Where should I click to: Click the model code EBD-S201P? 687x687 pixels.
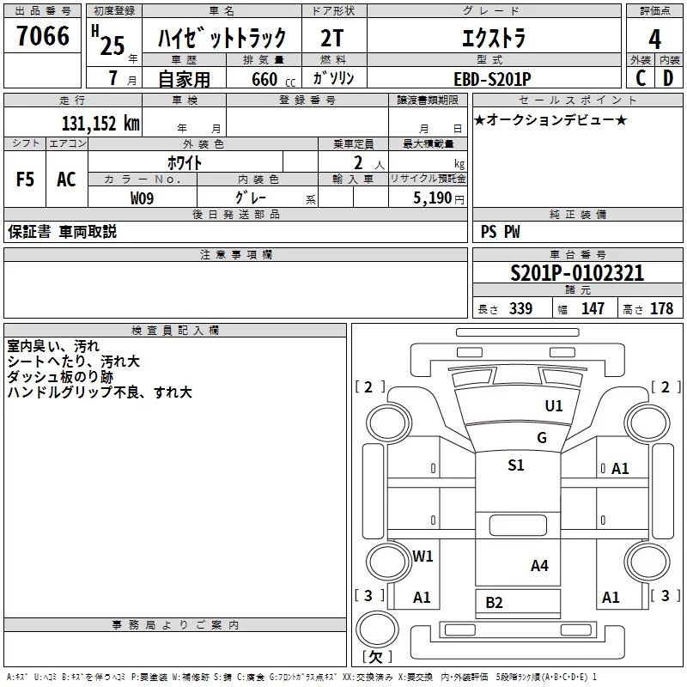tap(492, 79)
